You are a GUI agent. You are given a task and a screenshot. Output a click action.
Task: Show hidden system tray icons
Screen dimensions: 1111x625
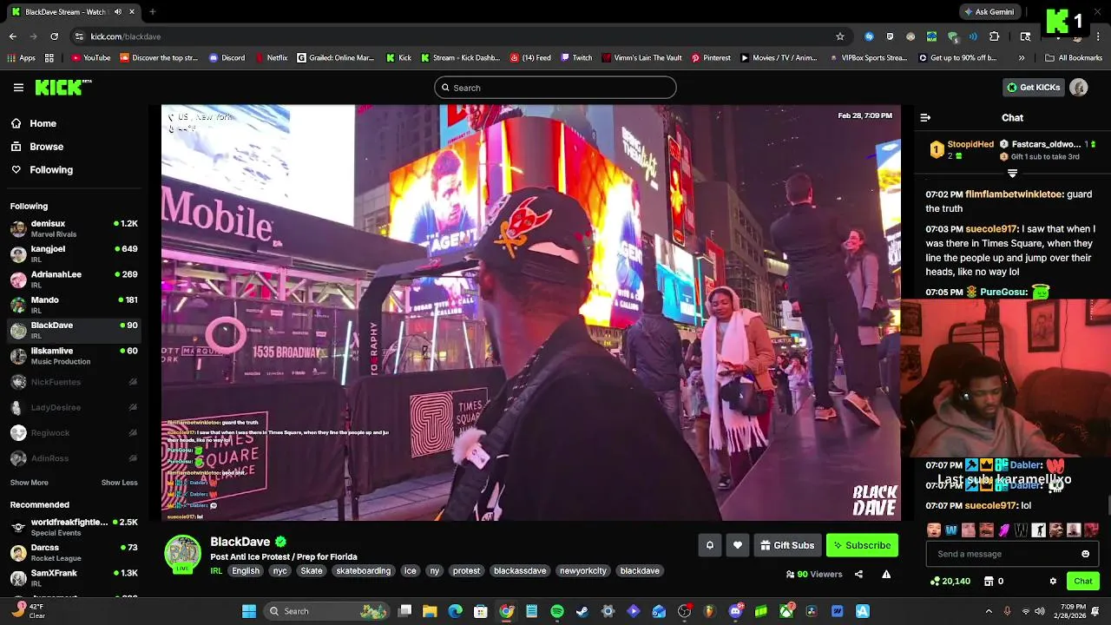pyautogui.click(x=988, y=611)
